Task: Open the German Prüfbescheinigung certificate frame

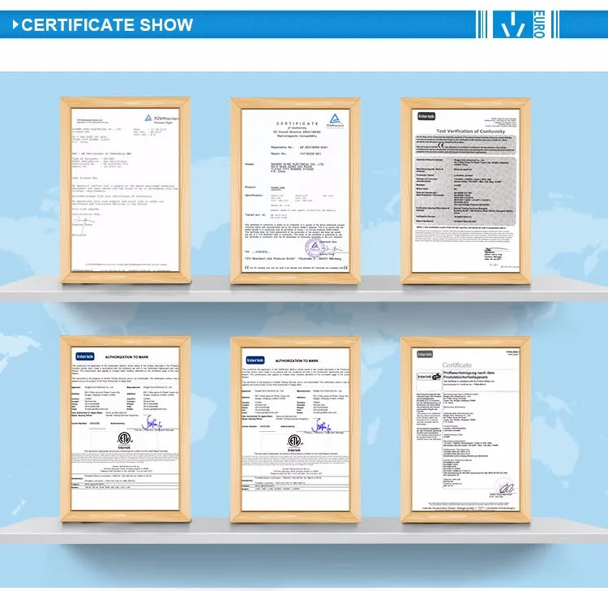Action: [x=465, y=429]
